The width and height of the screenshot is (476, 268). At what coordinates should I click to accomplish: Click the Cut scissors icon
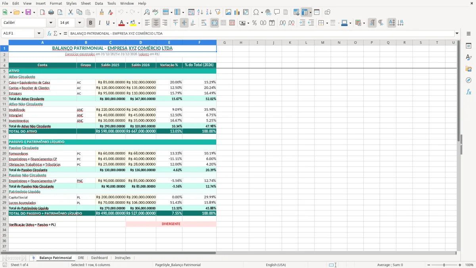click(x=71, y=12)
